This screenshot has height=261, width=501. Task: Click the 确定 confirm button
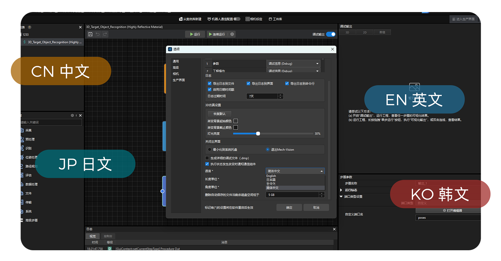pyautogui.click(x=289, y=208)
